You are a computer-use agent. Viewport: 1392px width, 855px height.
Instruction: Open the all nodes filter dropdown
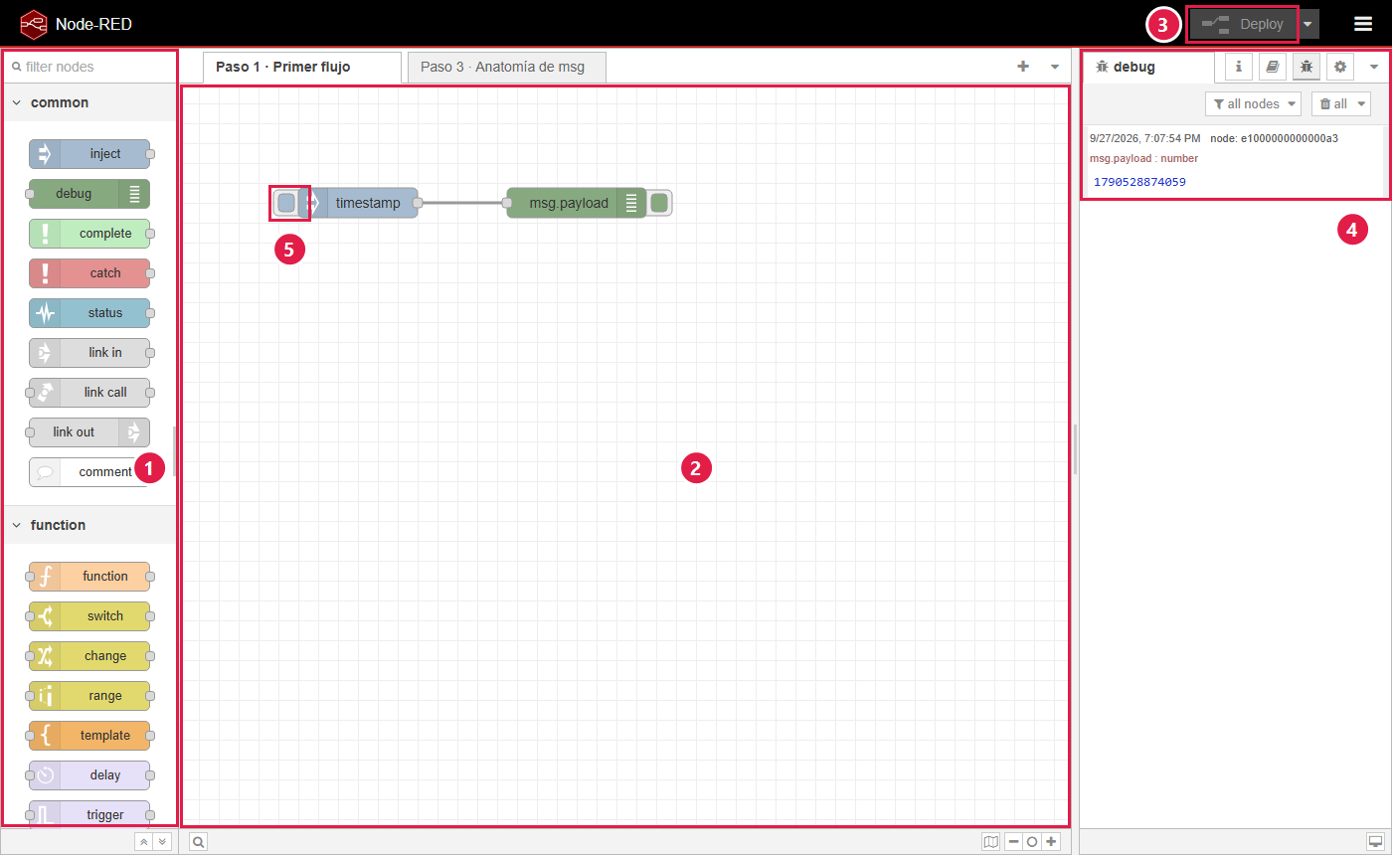point(1253,103)
